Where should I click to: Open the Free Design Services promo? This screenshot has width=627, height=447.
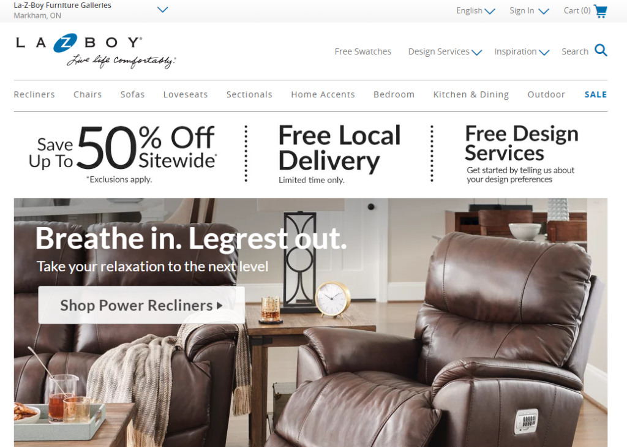tap(522, 154)
